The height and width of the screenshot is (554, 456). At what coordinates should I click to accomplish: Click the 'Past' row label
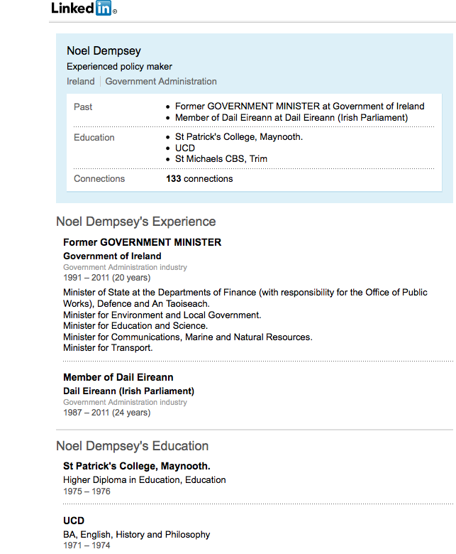83,107
